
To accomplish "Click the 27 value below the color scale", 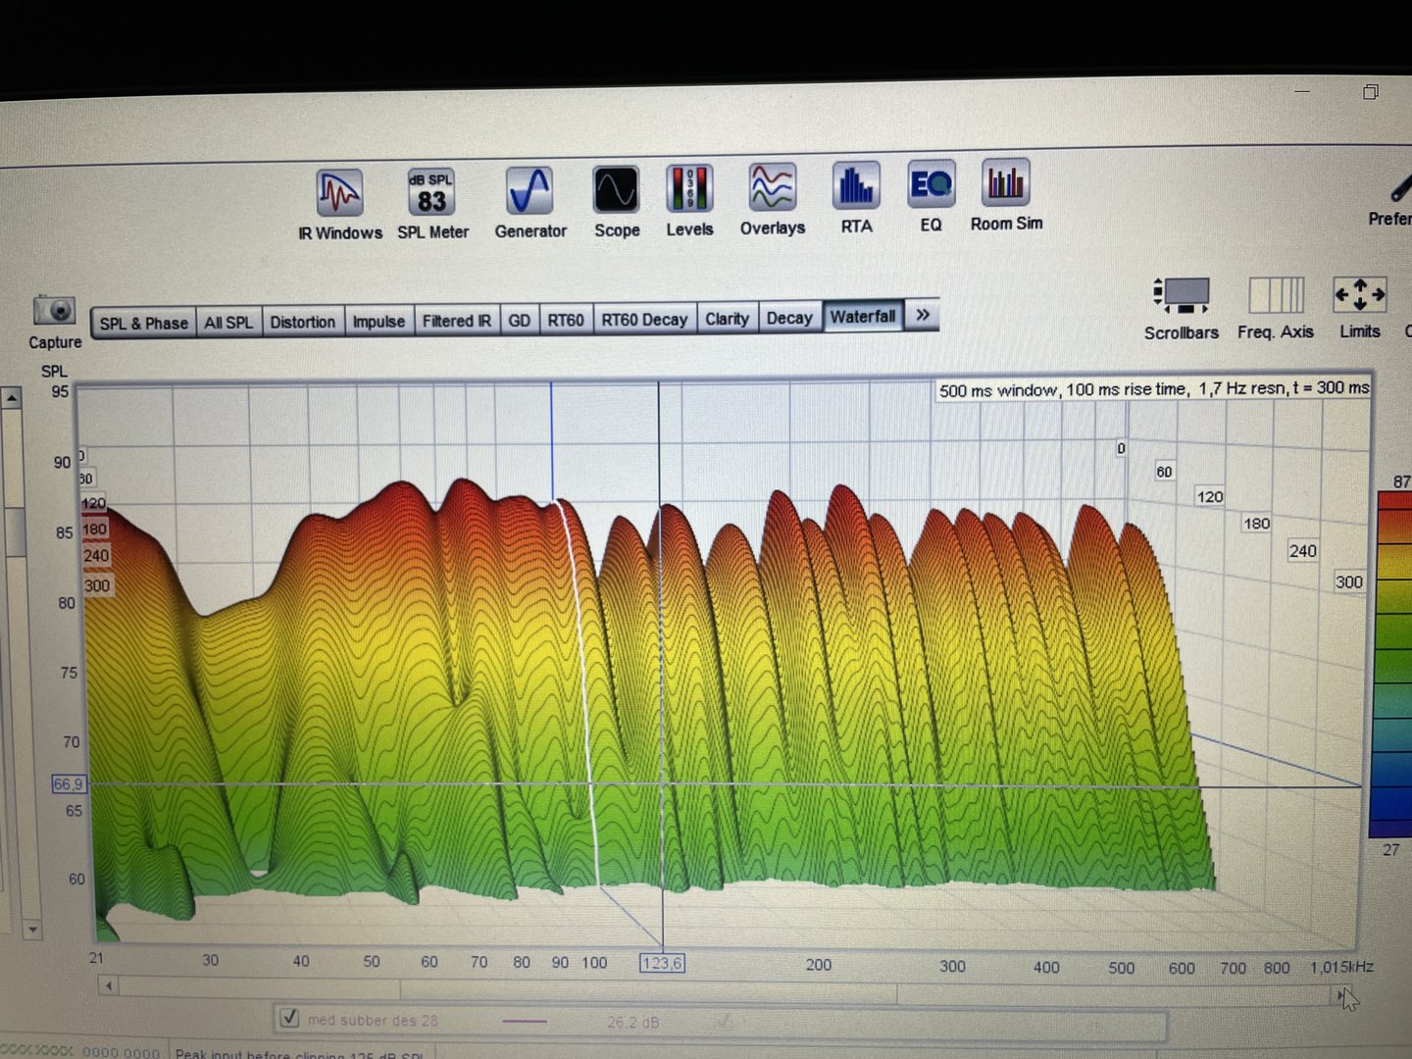I will click(x=1390, y=849).
